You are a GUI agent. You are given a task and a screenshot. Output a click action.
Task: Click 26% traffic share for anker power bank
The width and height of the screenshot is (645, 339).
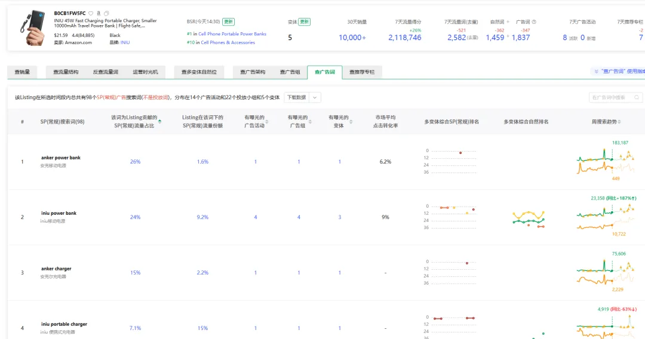(136, 162)
